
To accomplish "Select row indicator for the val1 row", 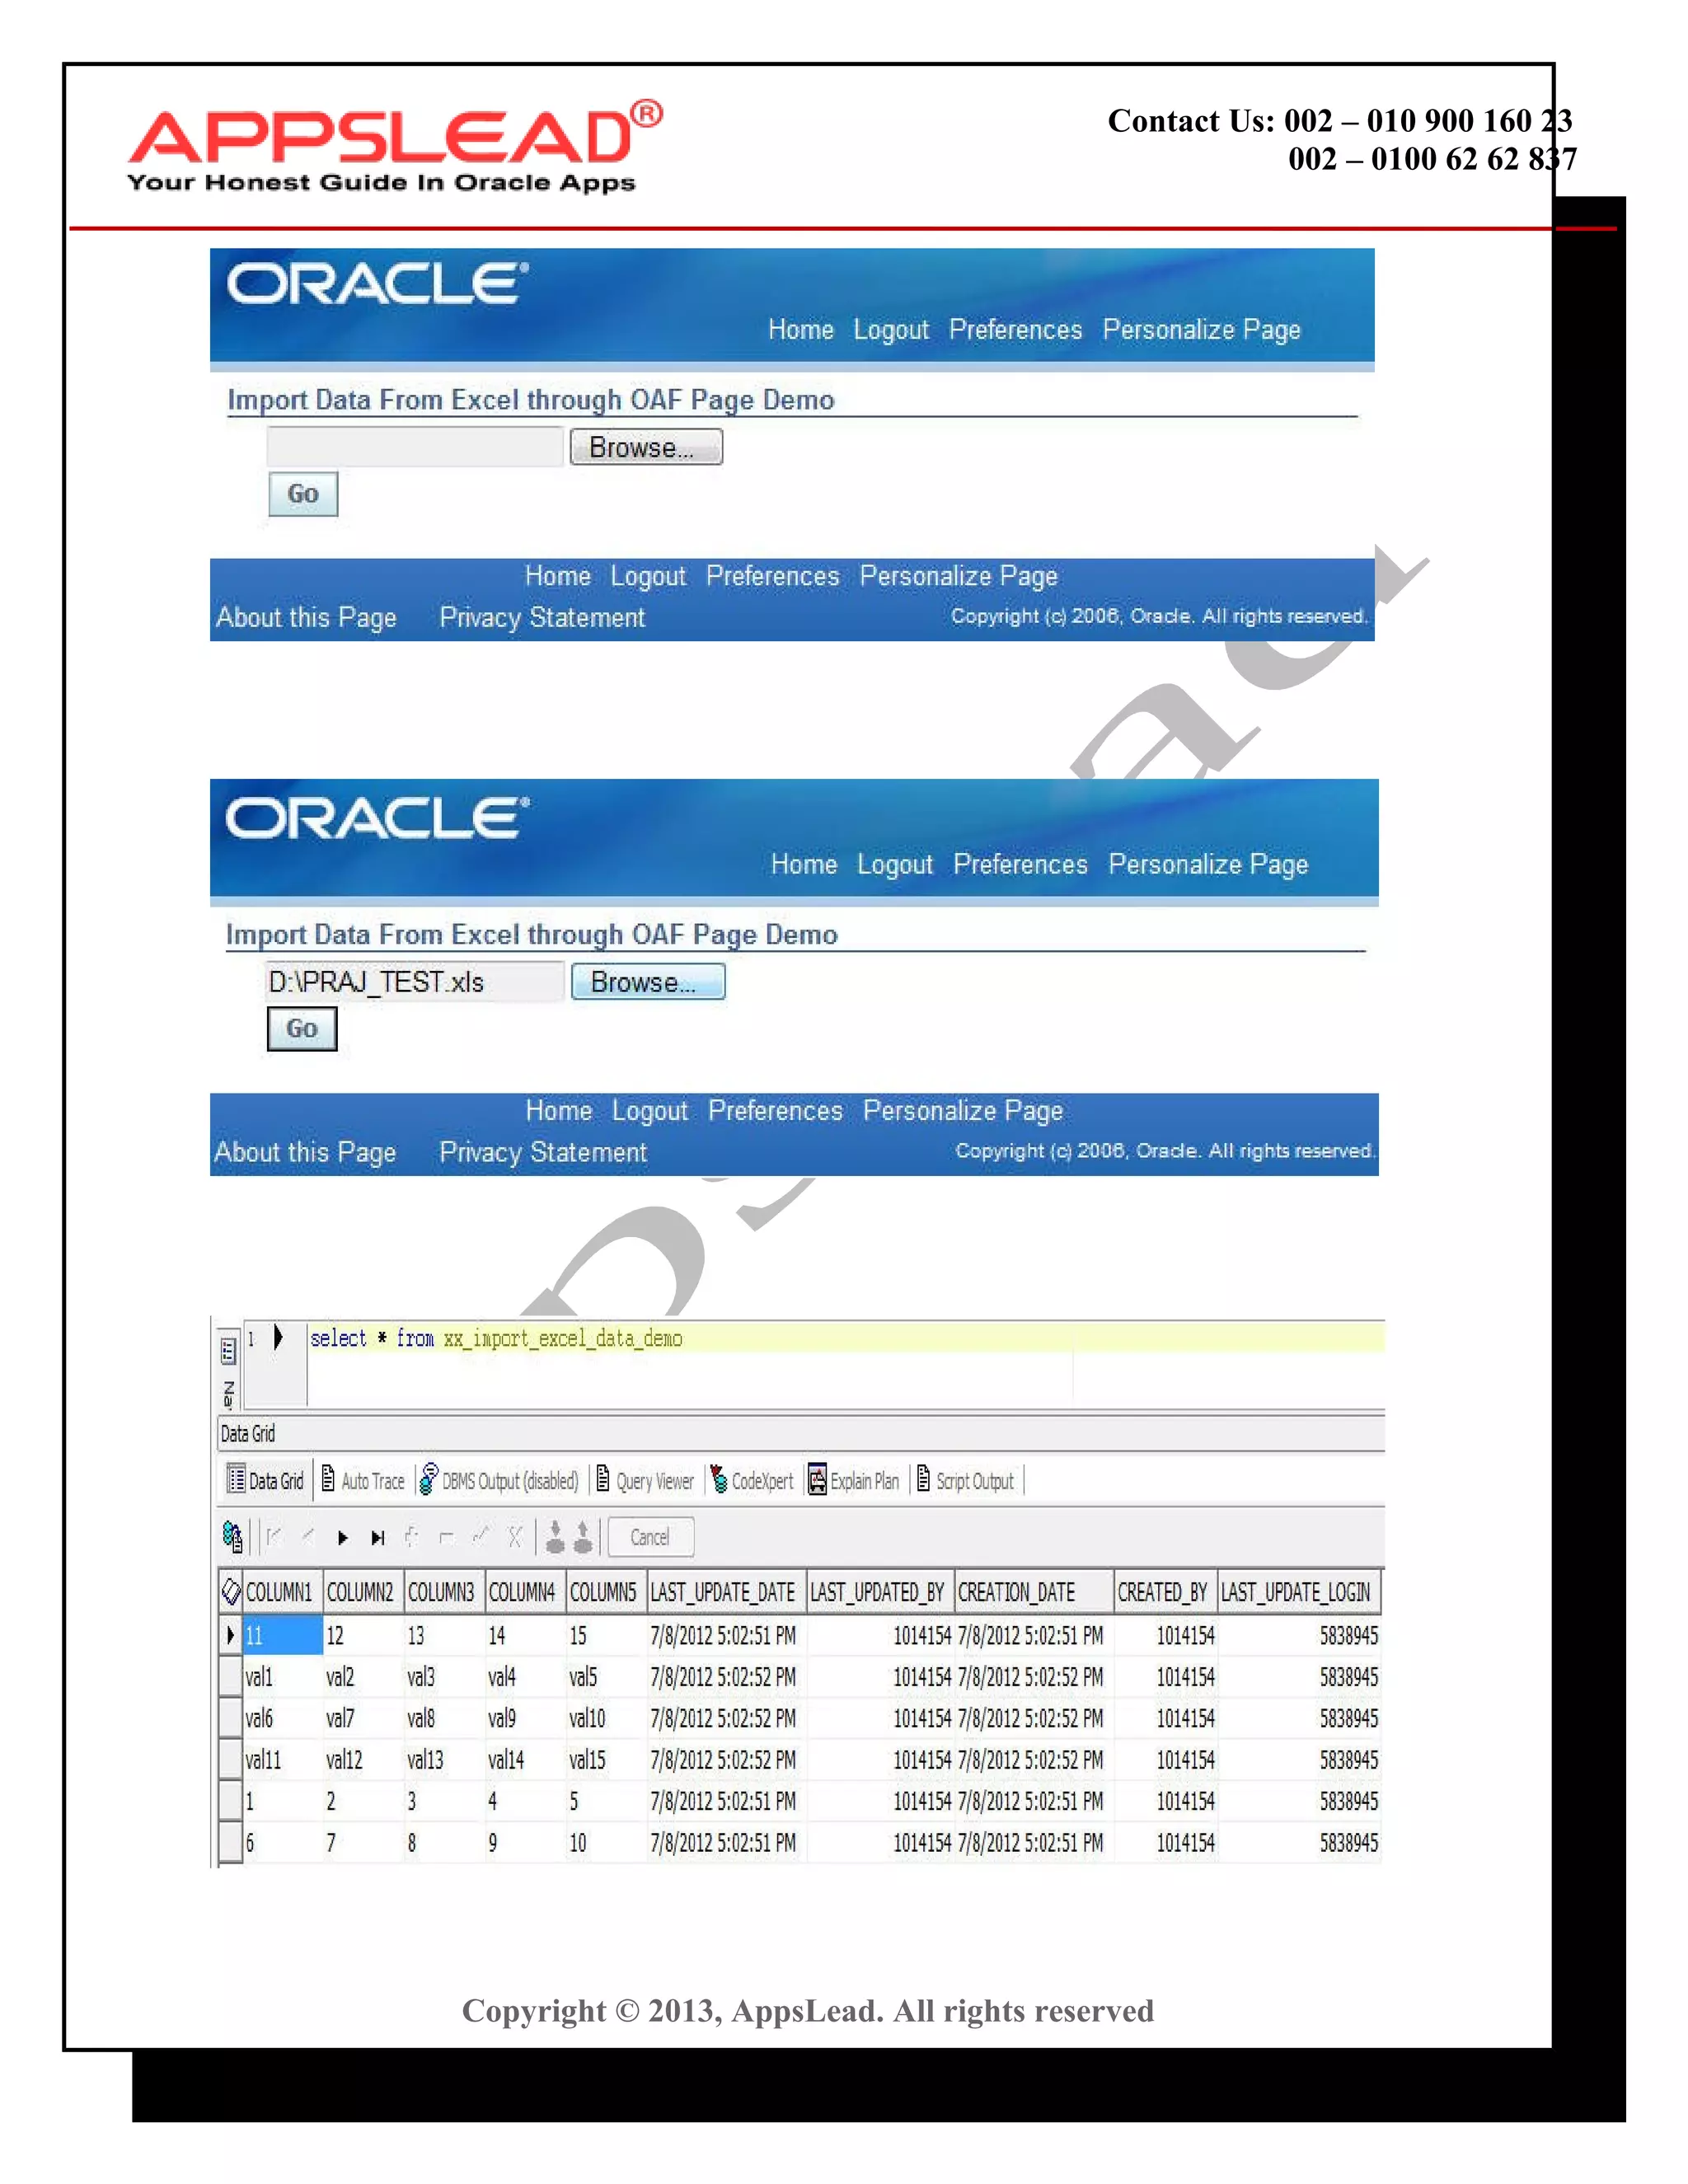I will click(x=231, y=1677).
